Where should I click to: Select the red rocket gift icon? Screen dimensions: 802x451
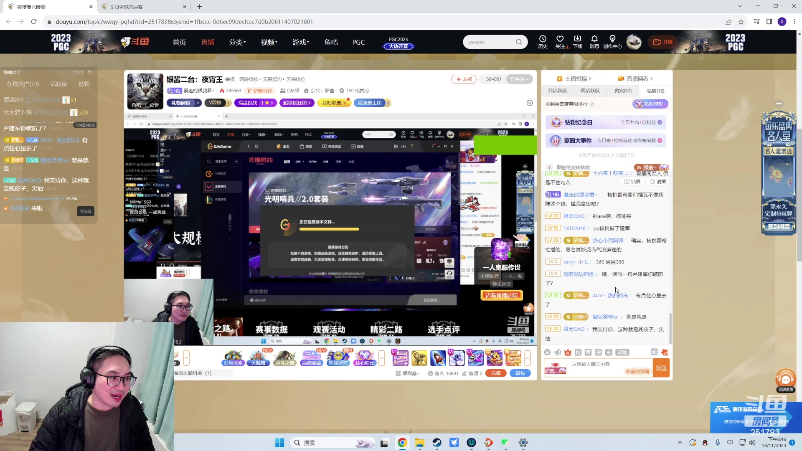point(438,358)
